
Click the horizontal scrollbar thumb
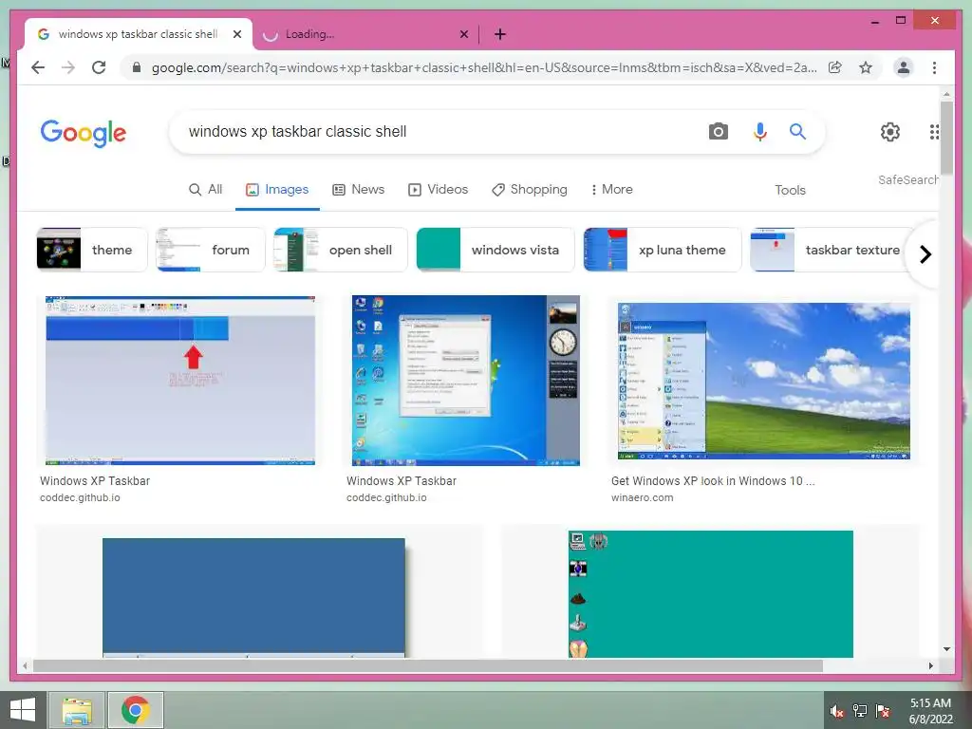(x=428, y=665)
